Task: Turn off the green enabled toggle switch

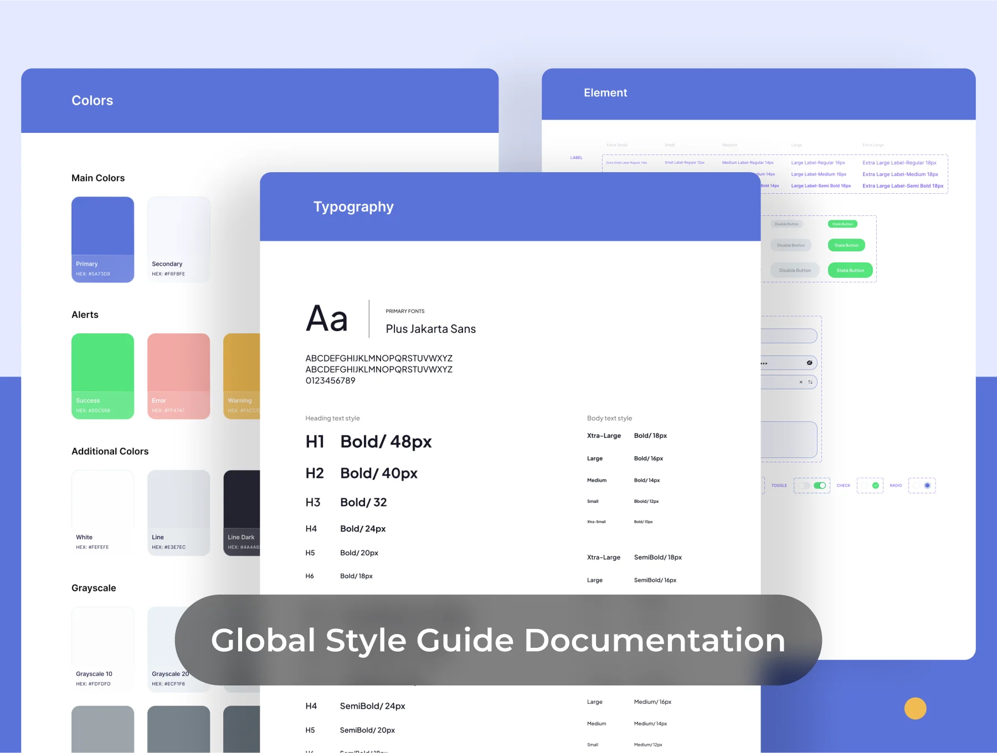Action: coord(820,486)
